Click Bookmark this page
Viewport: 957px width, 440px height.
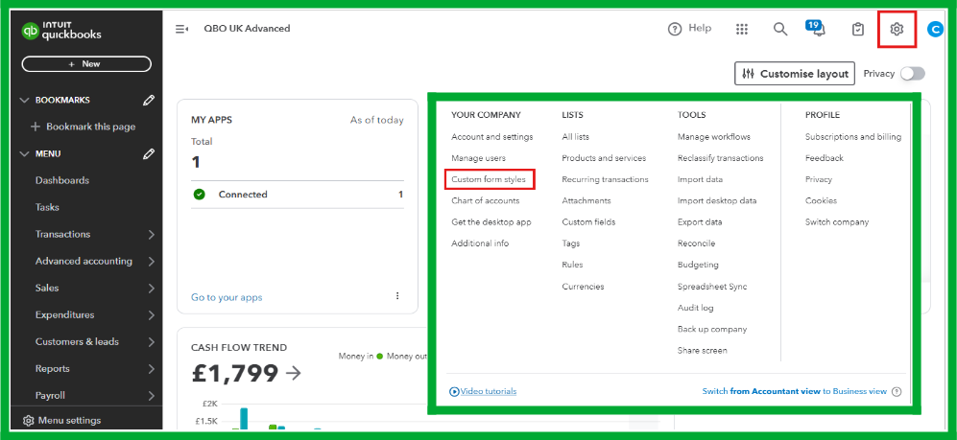83,127
